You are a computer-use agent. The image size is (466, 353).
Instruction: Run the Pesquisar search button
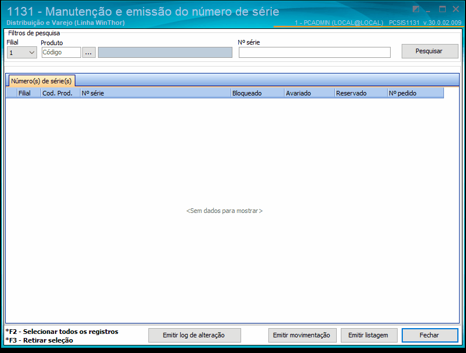pos(429,51)
